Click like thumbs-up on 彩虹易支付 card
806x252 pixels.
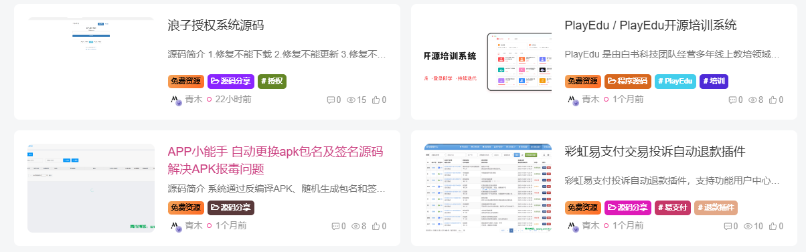pyautogui.click(x=773, y=227)
